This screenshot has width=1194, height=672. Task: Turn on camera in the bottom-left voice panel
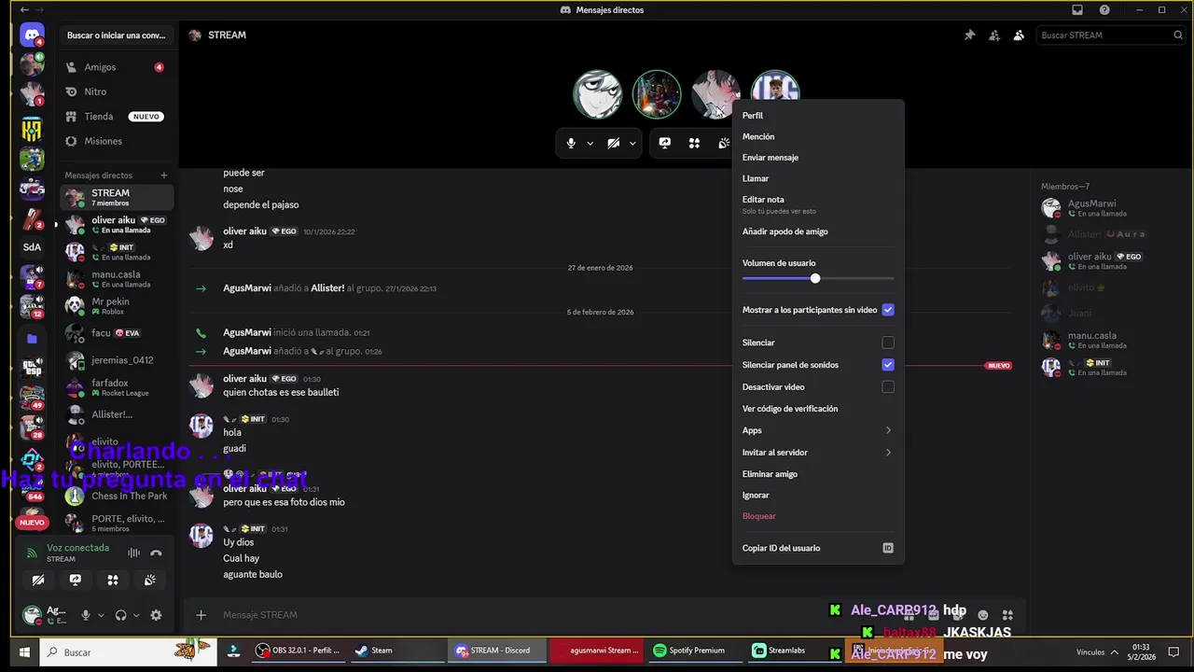tap(38, 580)
